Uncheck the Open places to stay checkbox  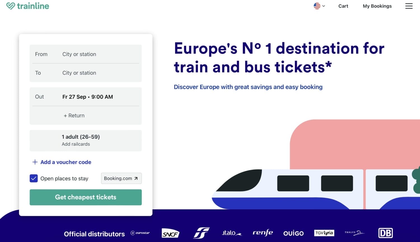click(x=33, y=178)
